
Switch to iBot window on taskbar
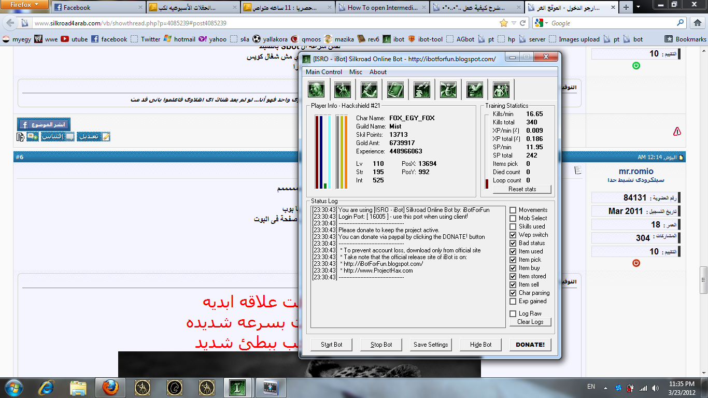237,387
